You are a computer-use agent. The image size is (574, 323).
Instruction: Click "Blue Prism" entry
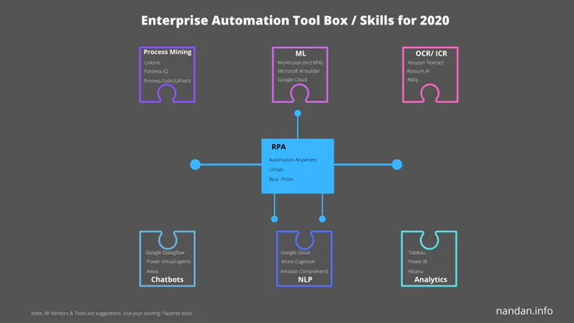click(281, 180)
